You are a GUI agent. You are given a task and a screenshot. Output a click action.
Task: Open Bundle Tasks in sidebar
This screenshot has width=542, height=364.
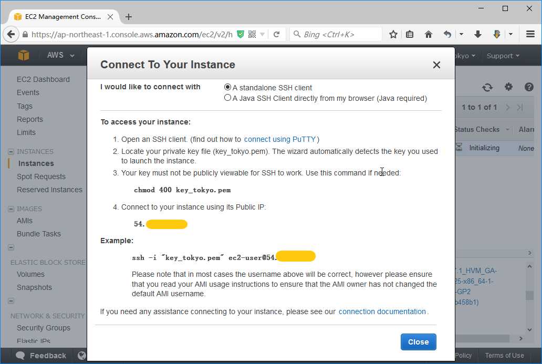pyautogui.click(x=39, y=234)
